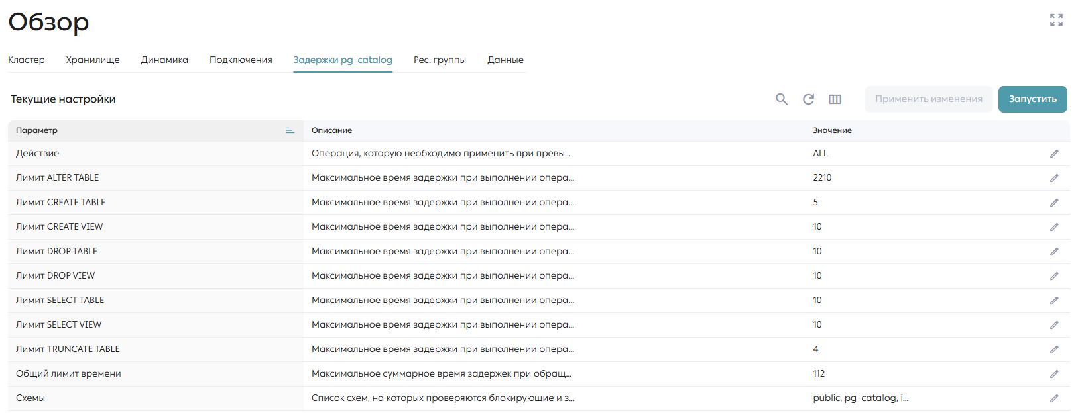
Task: Refresh the current settings table
Action: [x=808, y=99]
